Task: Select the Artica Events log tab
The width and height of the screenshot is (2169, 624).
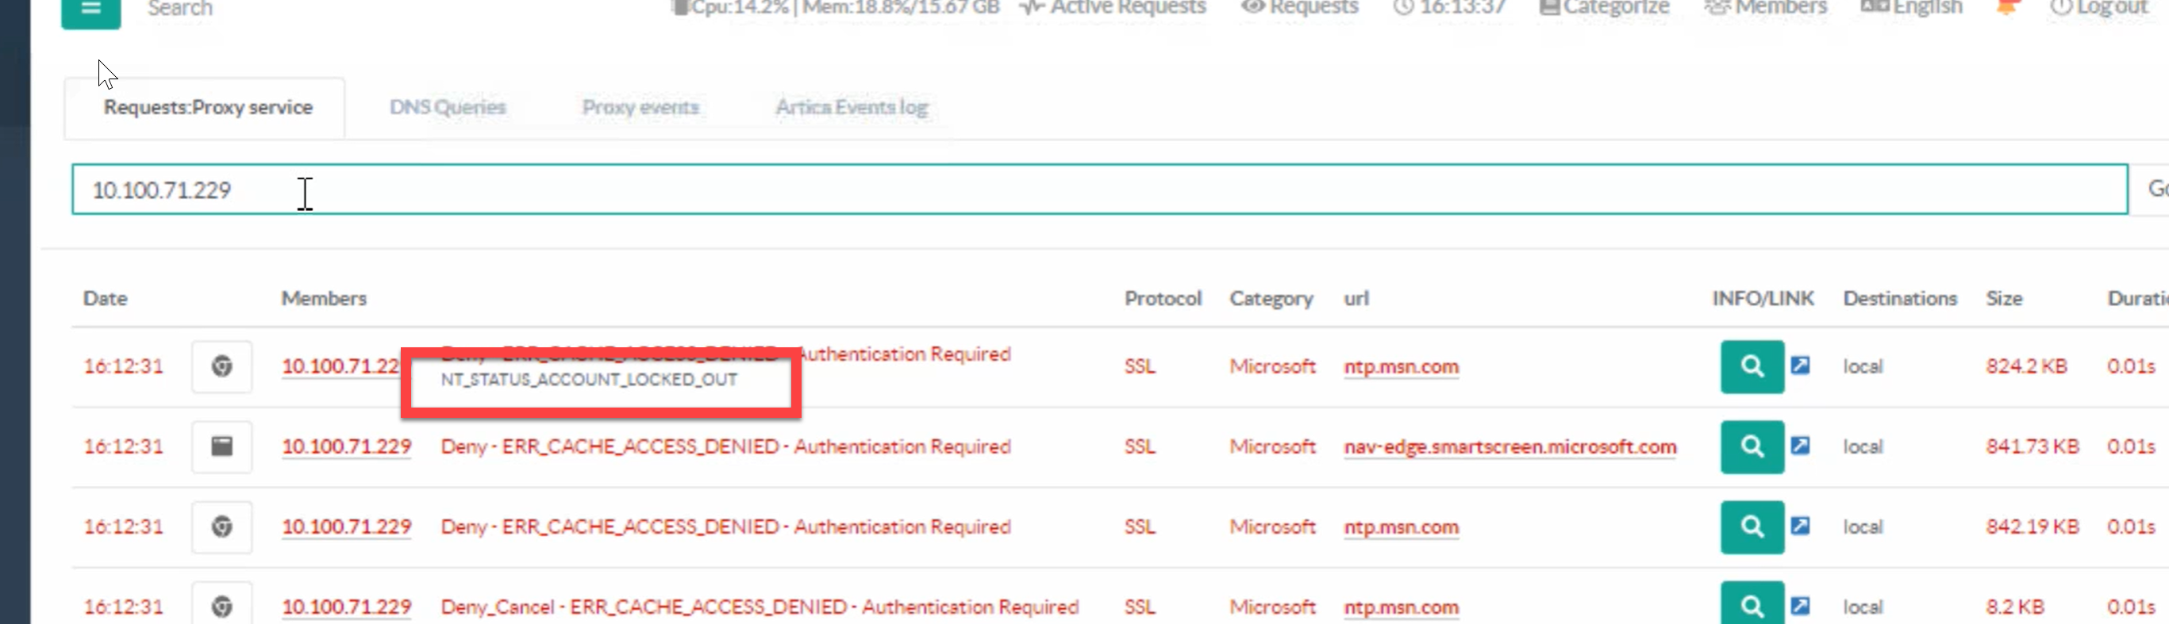Action: click(852, 108)
